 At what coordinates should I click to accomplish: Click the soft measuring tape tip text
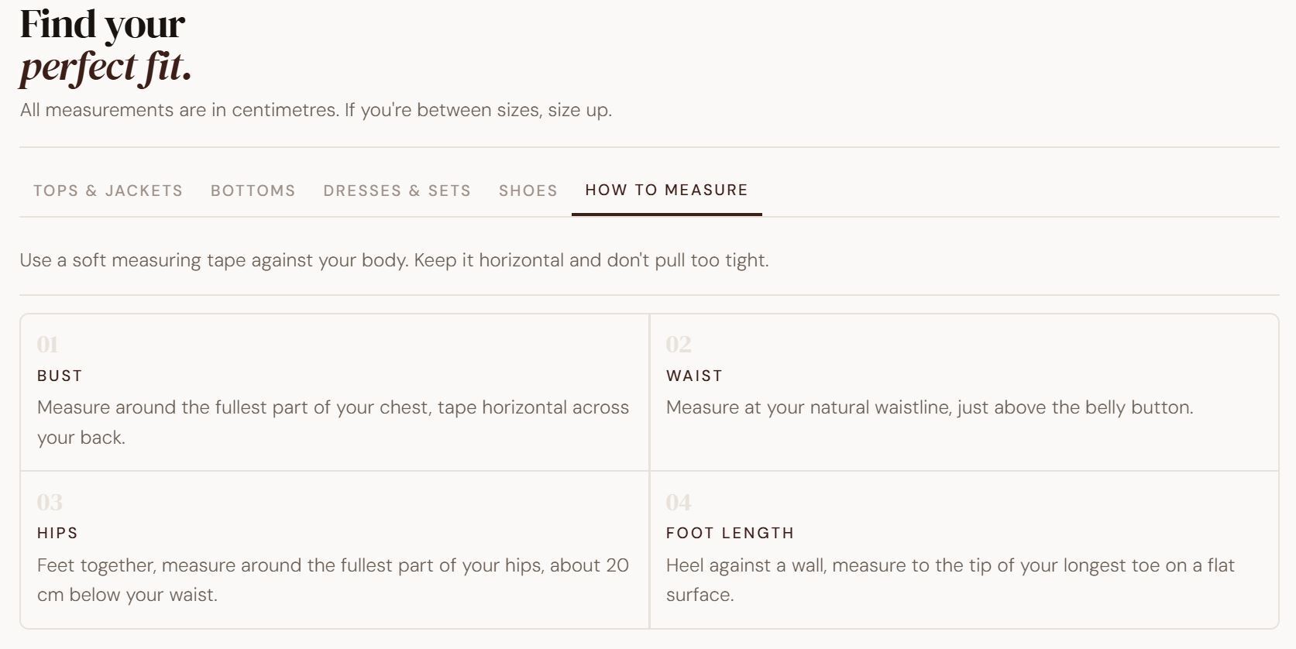click(394, 260)
